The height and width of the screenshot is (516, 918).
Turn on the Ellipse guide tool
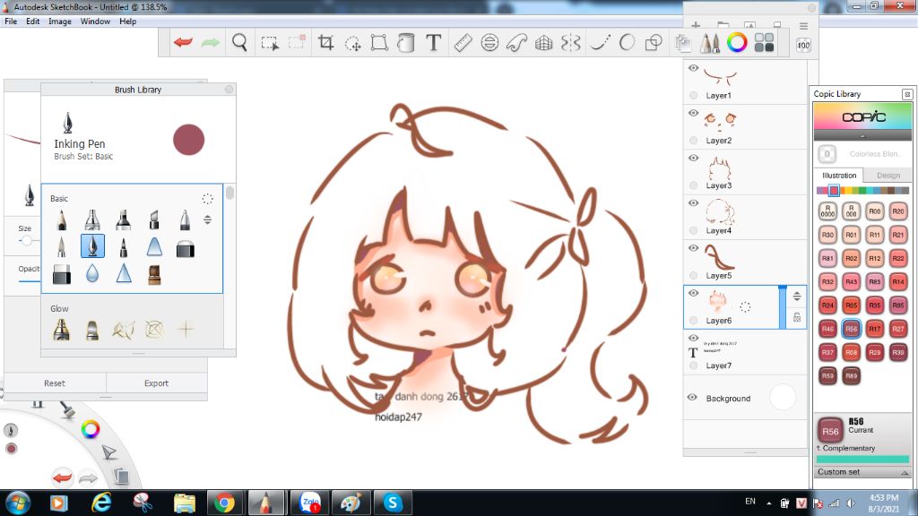pos(489,43)
